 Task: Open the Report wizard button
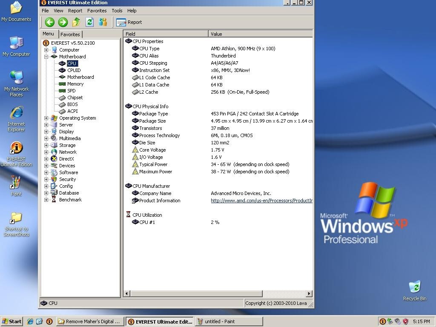pyautogui.click(x=129, y=22)
